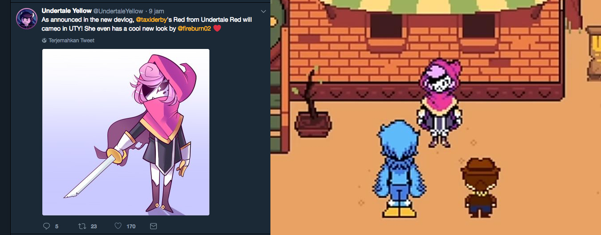Click the pink hooded character sprite
This screenshot has height=235, width=601.
440,103
